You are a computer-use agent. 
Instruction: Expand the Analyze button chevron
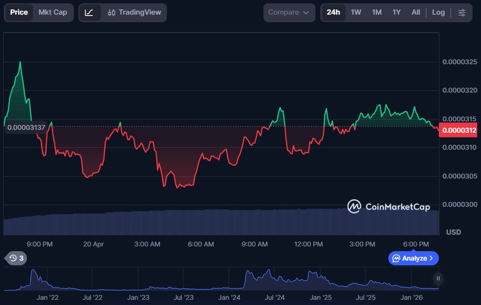431,258
